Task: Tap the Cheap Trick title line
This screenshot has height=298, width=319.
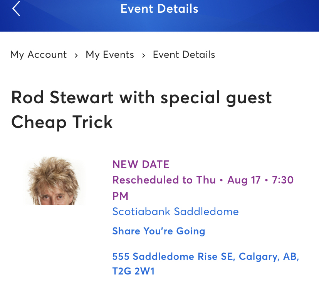Action: click(62, 122)
